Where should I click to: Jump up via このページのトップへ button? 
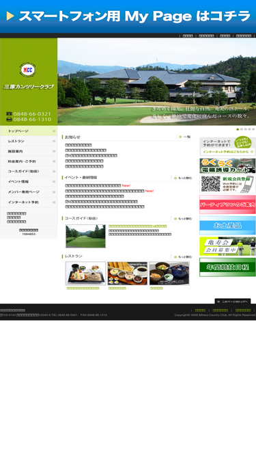click(233, 301)
